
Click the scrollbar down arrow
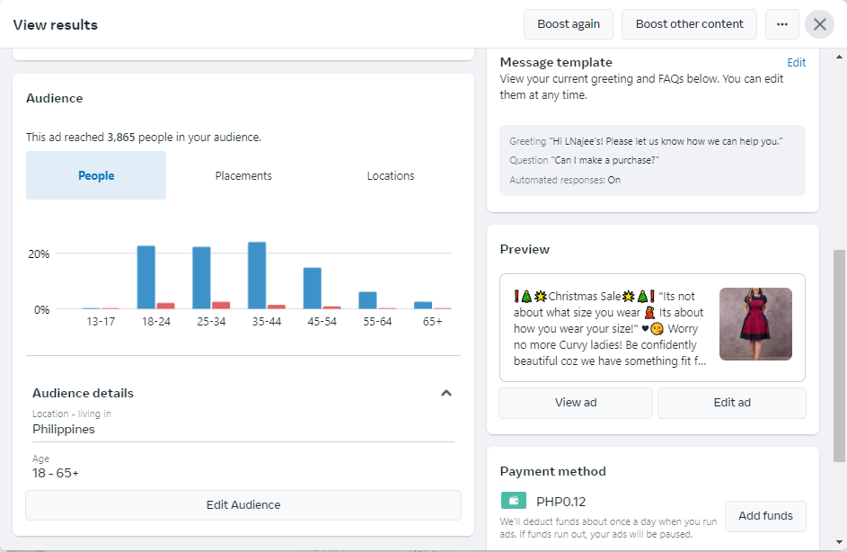click(839, 542)
